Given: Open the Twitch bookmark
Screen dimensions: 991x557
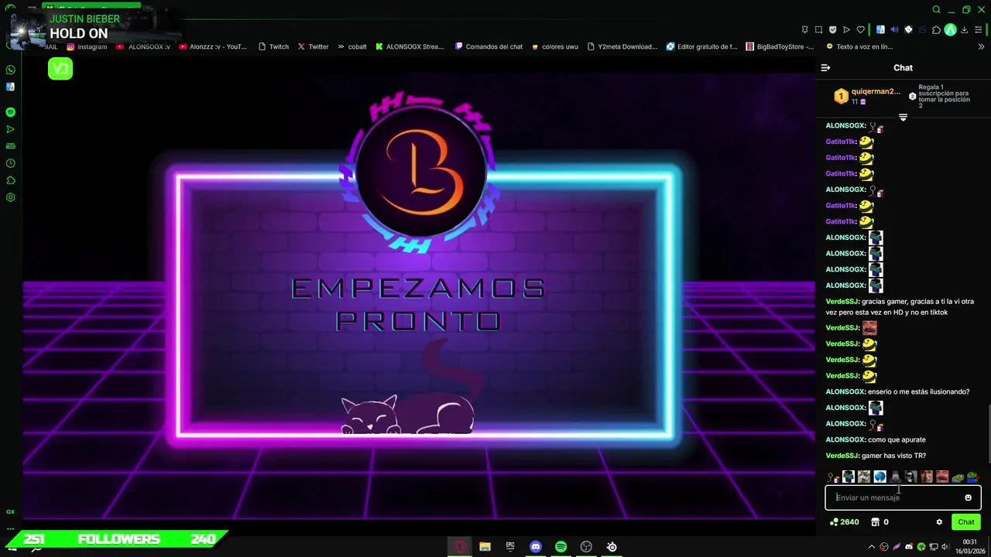Looking at the screenshot, I should tap(273, 46).
